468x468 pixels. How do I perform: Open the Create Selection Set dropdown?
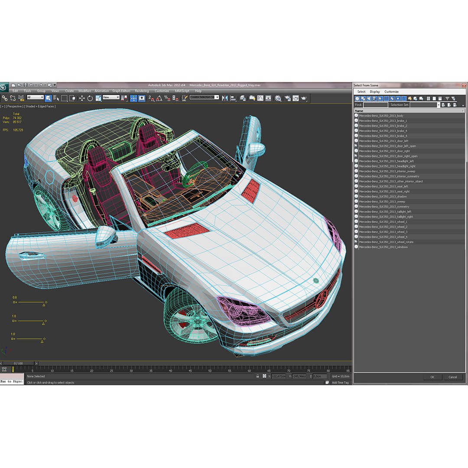click(x=204, y=97)
